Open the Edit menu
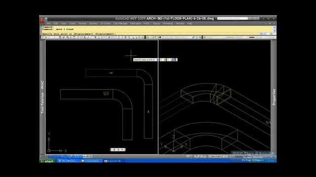The height and width of the screenshot is (177, 316). [56, 24]
